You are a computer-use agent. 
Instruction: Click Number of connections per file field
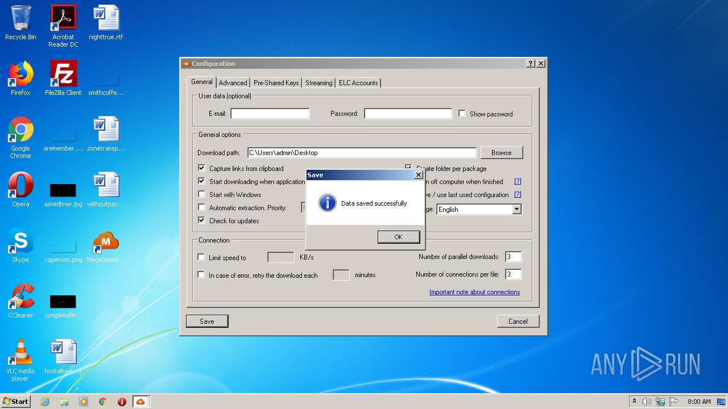[513, 274]
